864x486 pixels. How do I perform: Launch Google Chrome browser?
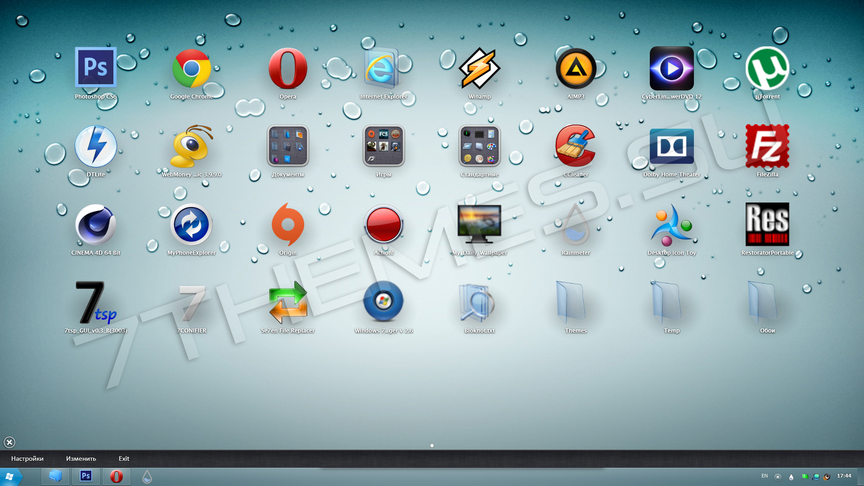[x=191, y=68]
